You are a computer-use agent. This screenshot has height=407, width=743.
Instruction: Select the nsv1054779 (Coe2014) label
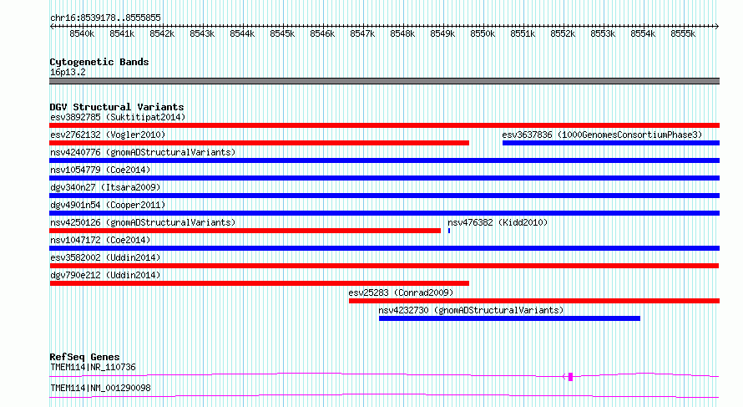point(100,170)
